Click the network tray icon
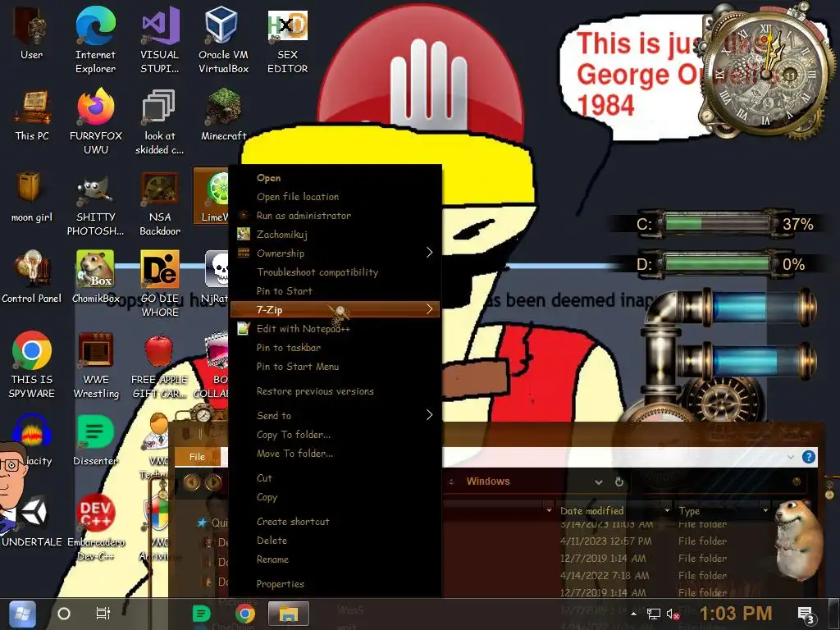This screenshot has height=630, width=840. [654, 614]
